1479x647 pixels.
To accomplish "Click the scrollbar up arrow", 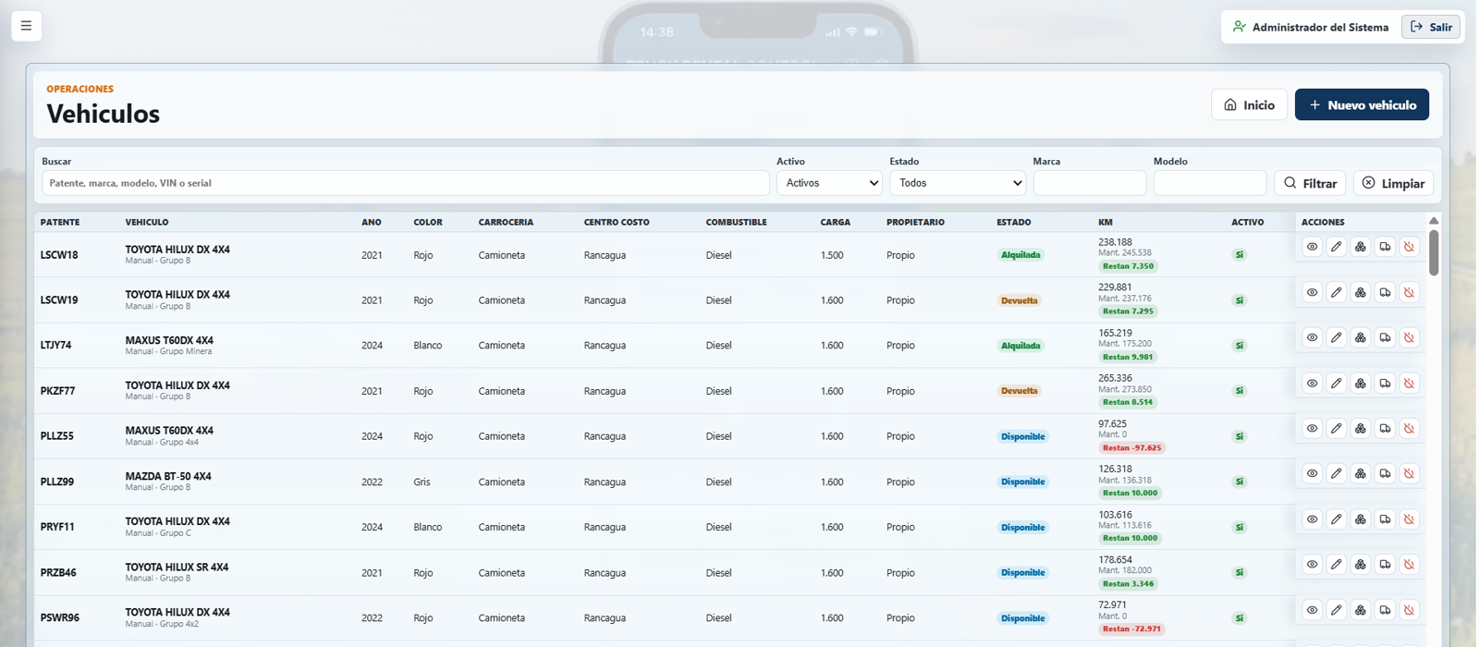I will click(1434, 221).
